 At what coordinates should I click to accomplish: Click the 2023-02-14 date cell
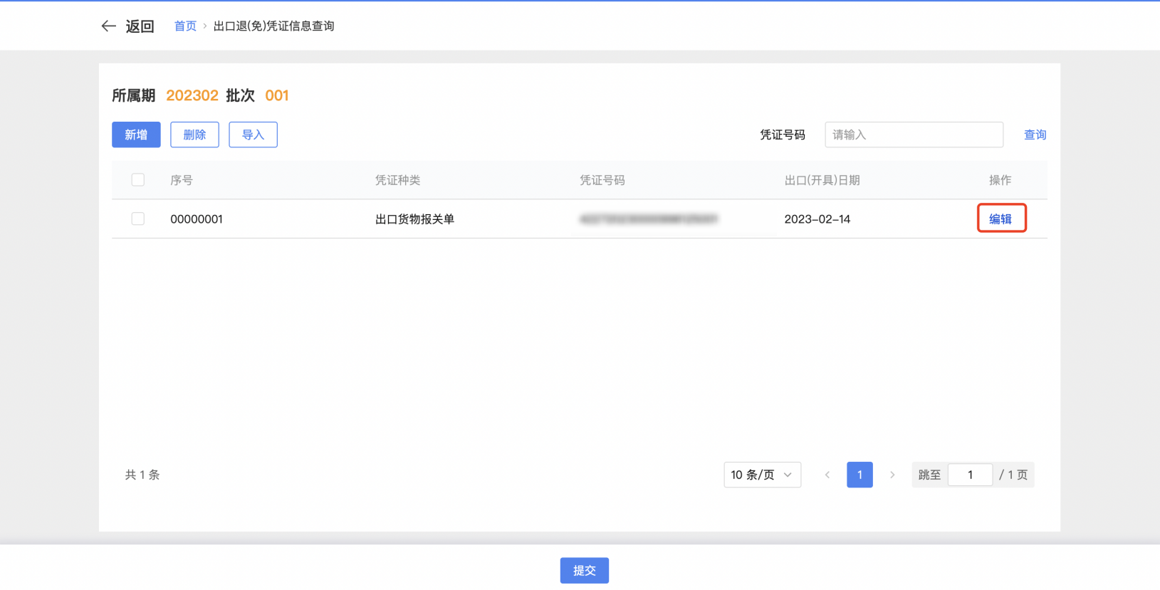817,219
